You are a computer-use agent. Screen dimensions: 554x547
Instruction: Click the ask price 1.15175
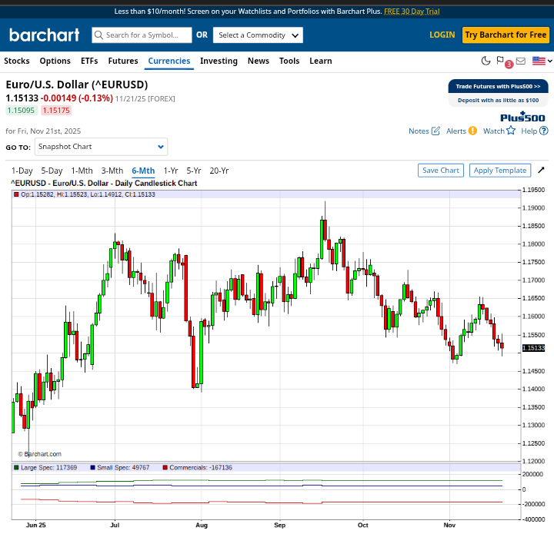click(x=56, y=111)
